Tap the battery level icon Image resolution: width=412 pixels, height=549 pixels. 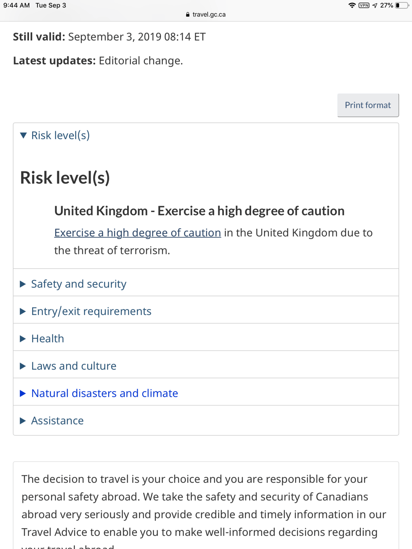tap(402, 5)
